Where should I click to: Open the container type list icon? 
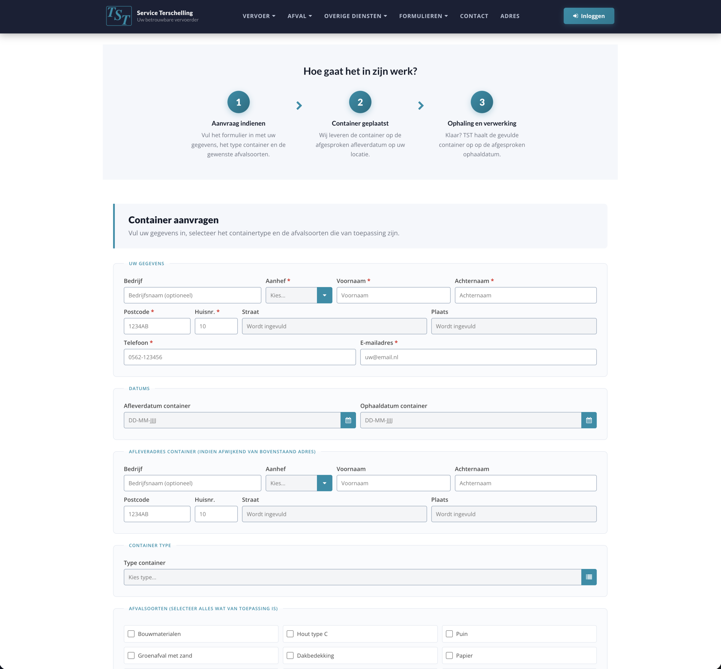(x=589, y=577)
